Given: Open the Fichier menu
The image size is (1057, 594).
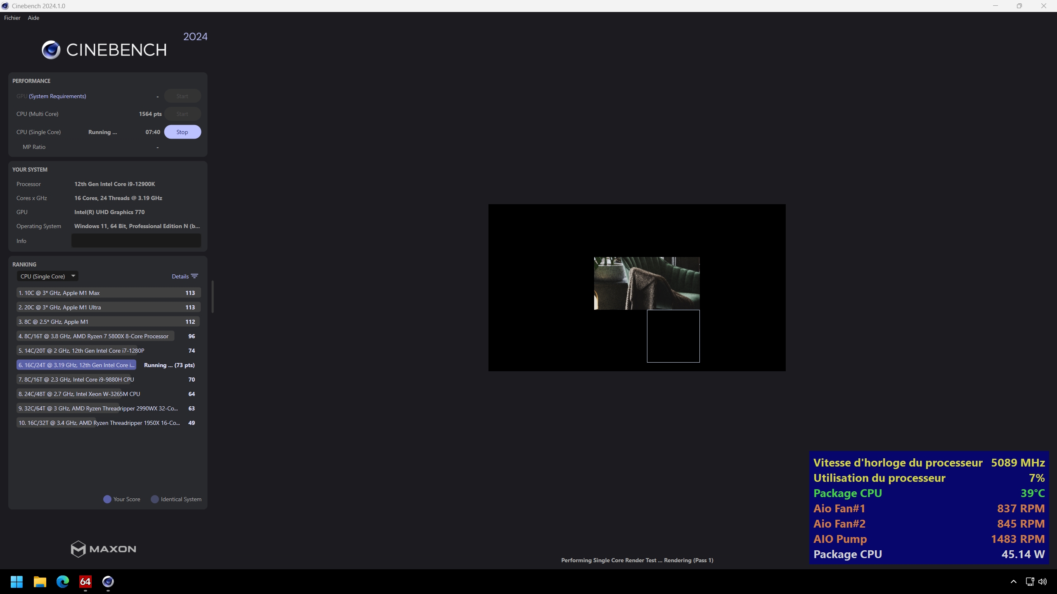Looking at the screenshot, I should (x=12, y=18).
